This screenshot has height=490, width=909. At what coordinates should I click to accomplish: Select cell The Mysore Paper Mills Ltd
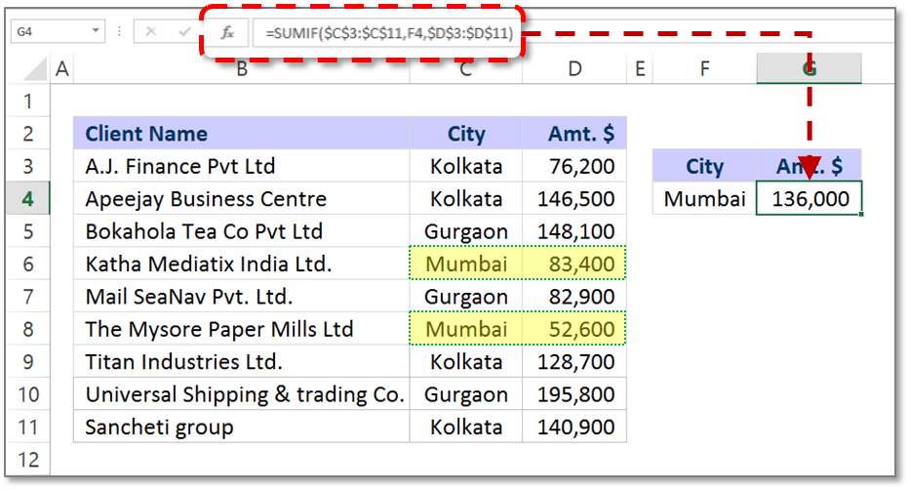[241, 329]
